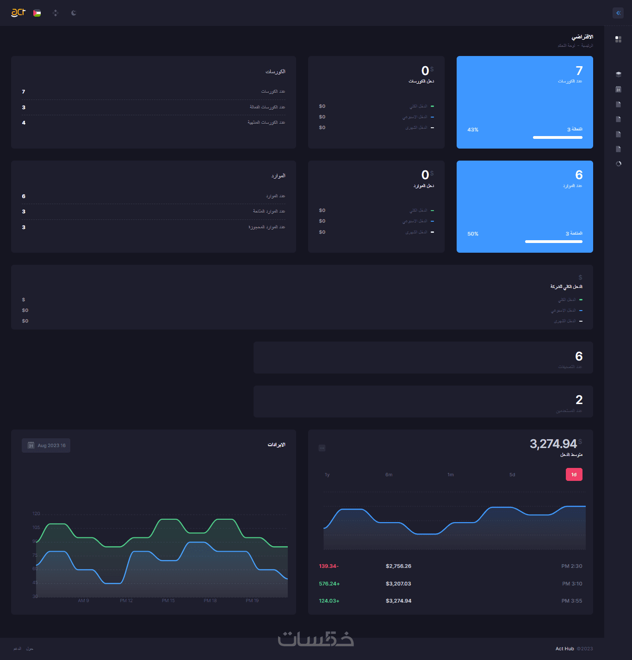The width and height of the screenshot is (632, 660).
Task: Select the 1d range tab
Action: point(574,474)
